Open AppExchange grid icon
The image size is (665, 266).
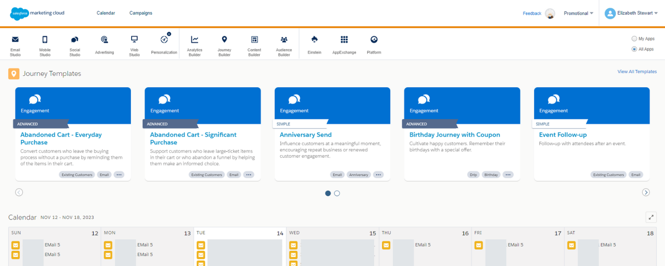(344, 39)
